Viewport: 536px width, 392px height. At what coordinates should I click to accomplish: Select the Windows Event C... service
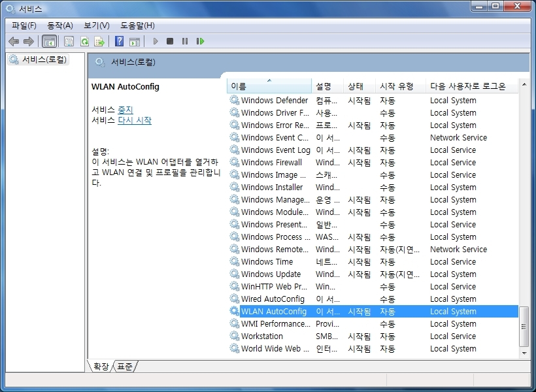374,137
